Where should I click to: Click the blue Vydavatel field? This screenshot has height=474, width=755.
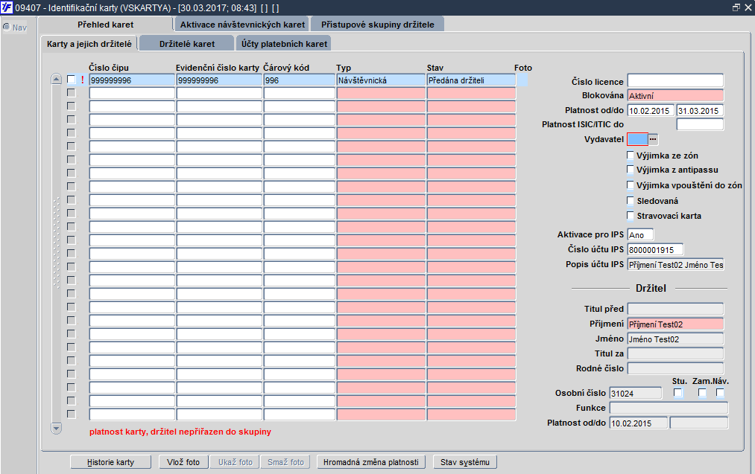(637, 139)
